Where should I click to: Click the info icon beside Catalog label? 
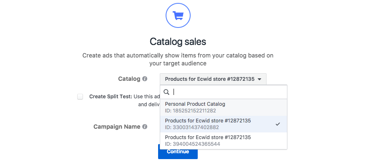coord(145,79)
